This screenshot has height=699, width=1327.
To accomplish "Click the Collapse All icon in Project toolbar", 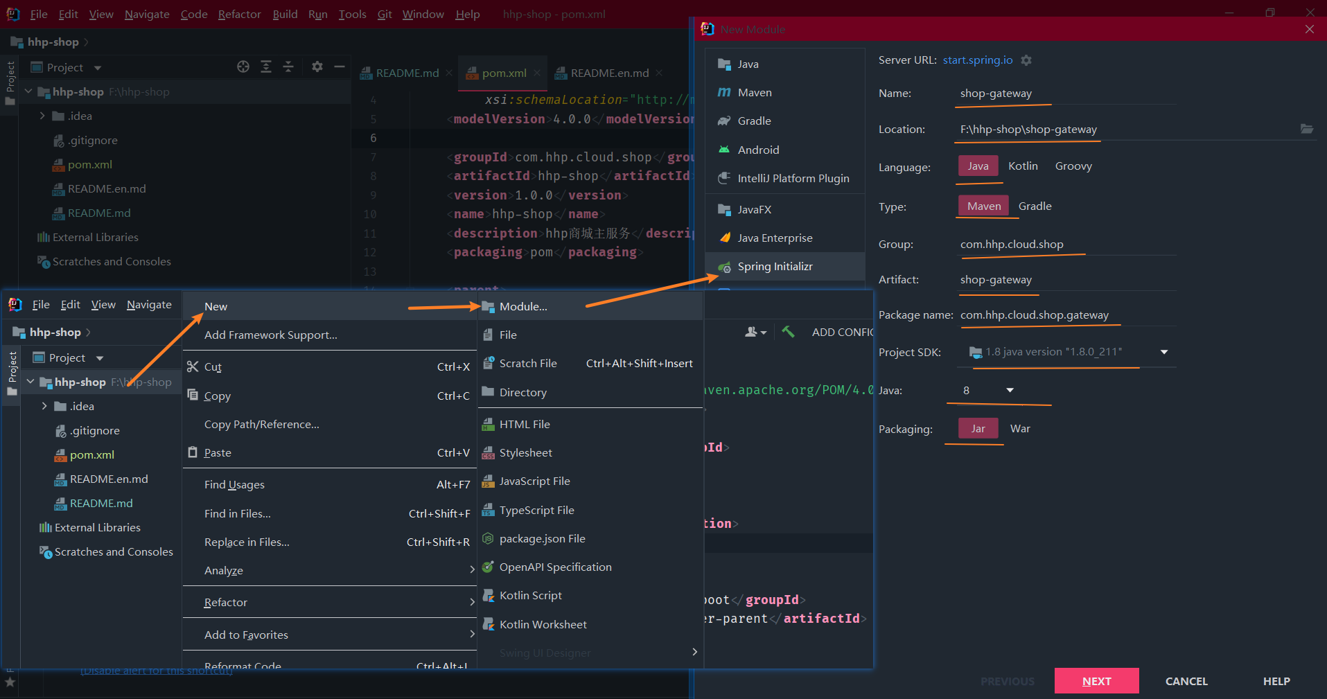I will pyautogui.click(x=288, y=67).
